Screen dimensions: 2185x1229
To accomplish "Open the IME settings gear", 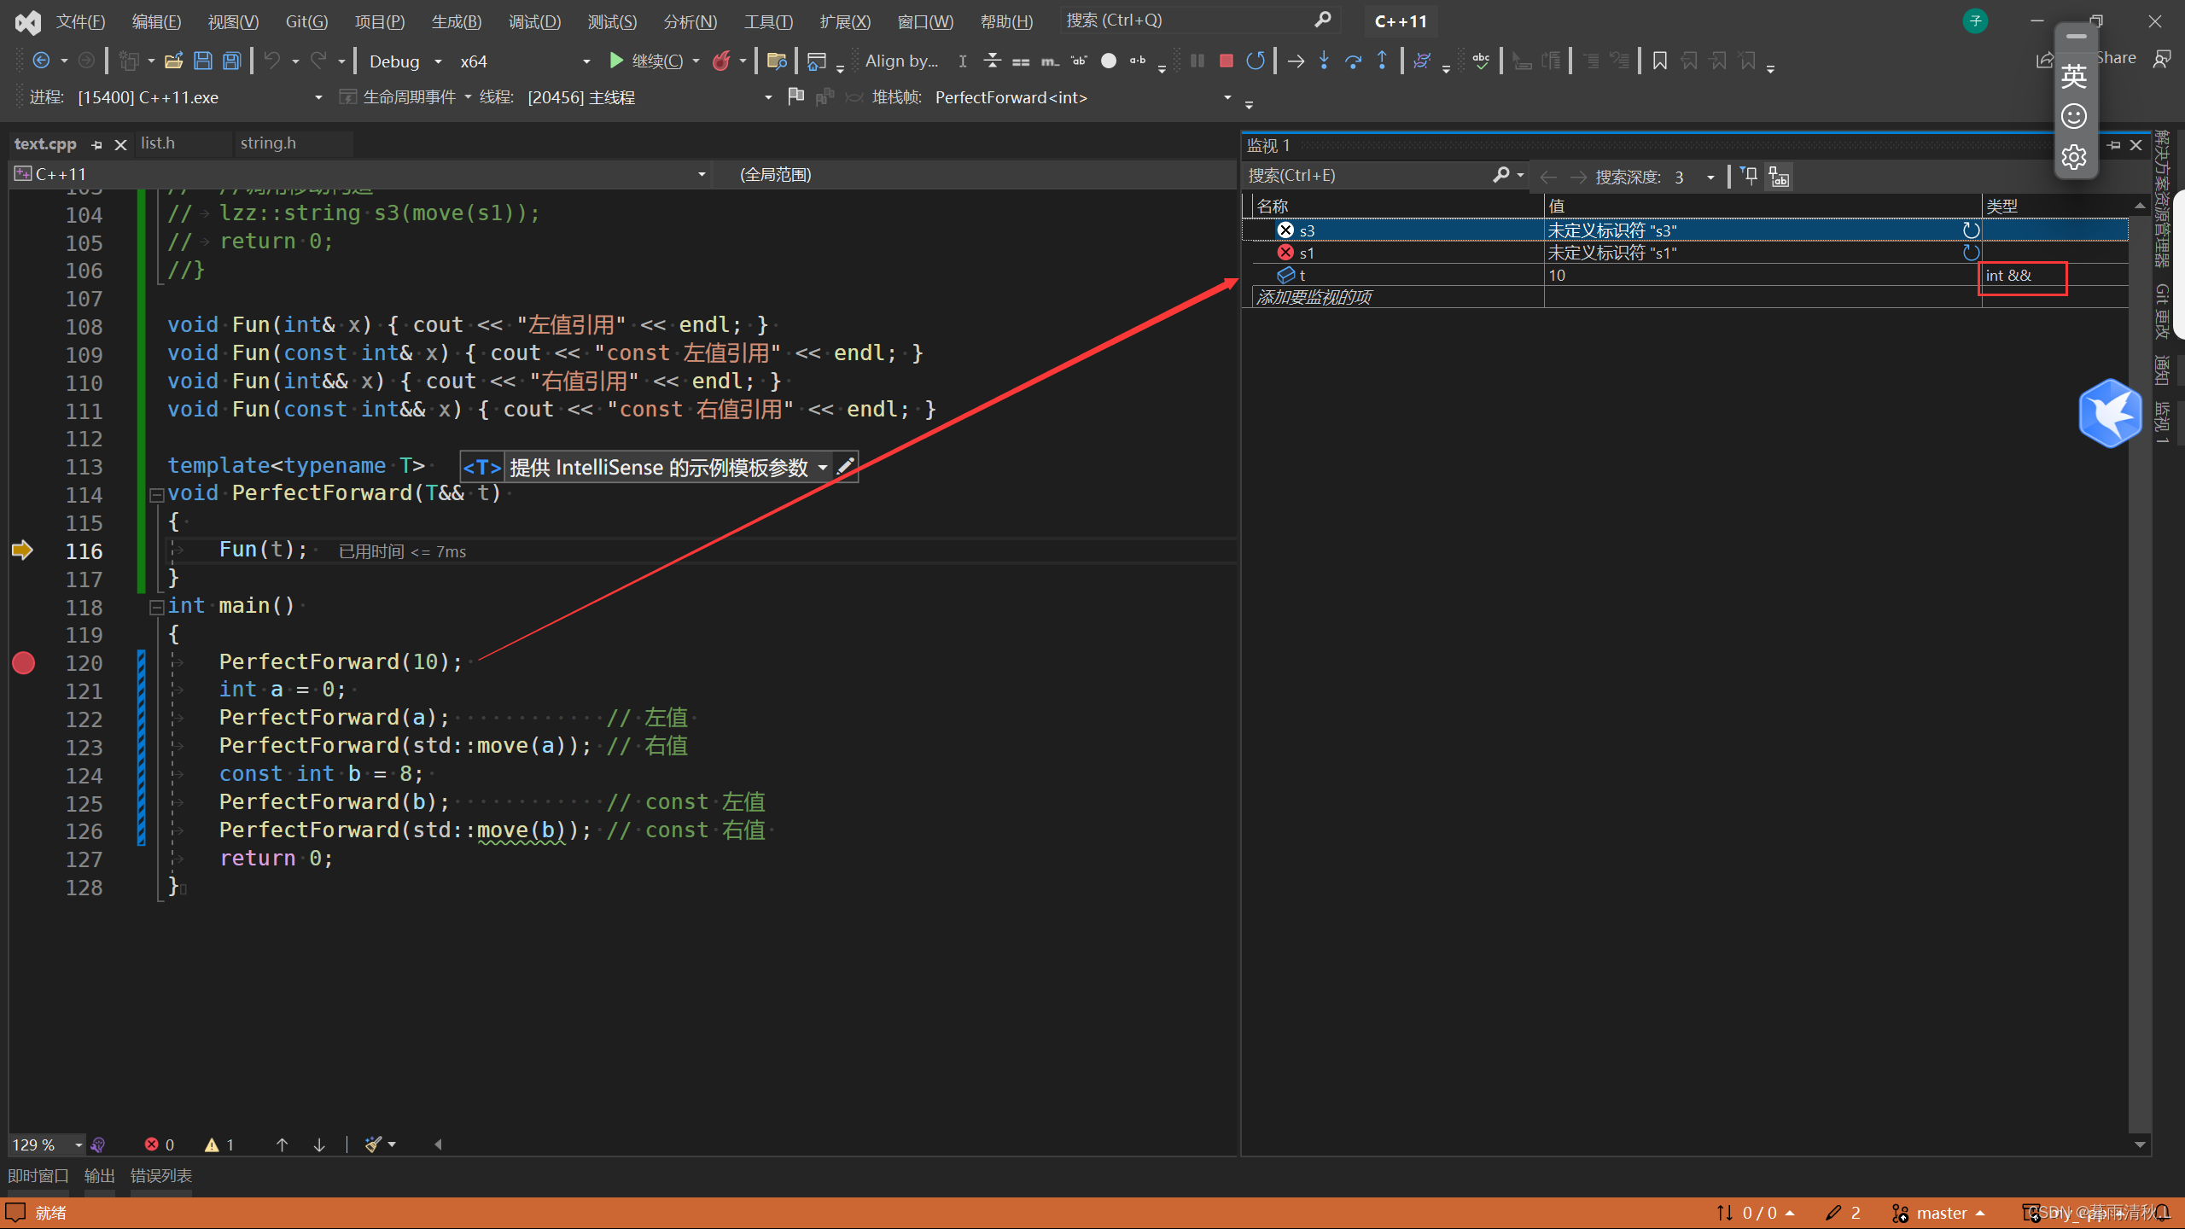I will 2074,157.
